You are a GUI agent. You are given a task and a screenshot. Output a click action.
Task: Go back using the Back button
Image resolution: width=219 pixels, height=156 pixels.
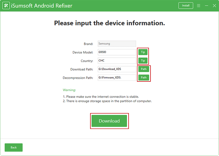13,148
